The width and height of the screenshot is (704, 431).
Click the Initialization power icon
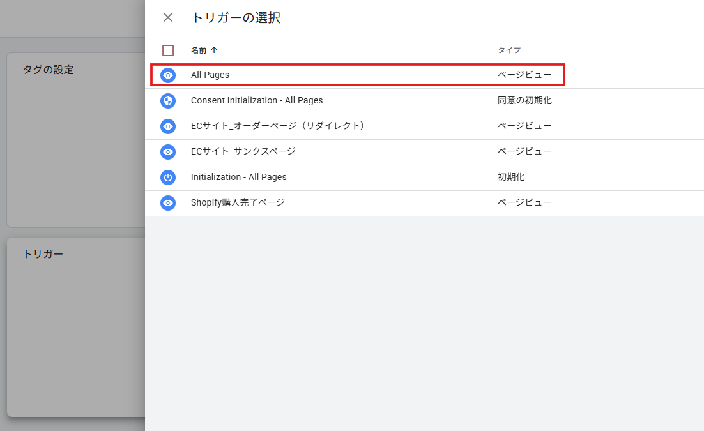tap(168, 178)
